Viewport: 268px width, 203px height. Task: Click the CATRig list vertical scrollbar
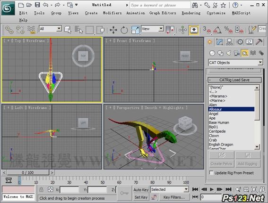pos(257,117)
